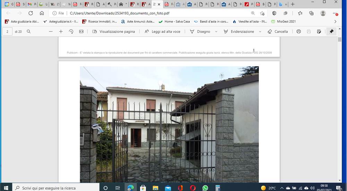Screen dimensions: 347x191
Task: Click the house photo in the PDF
Action: click(x=169, y=125)
